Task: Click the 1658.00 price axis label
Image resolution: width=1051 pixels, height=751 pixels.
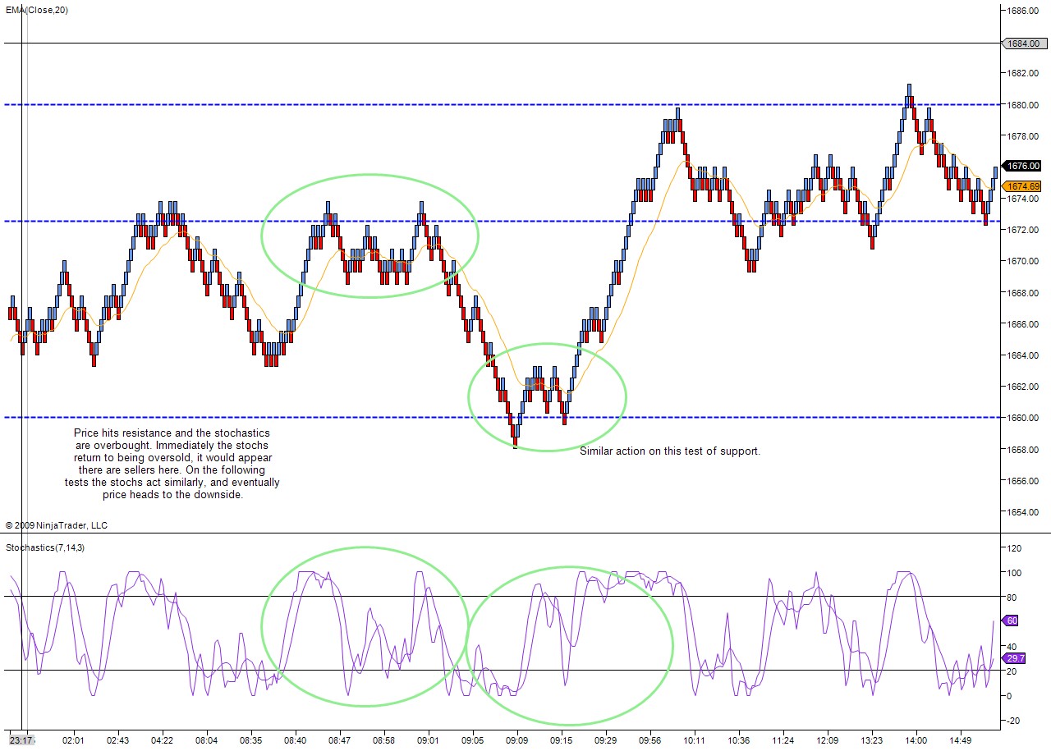Action: (x=1023, y=450)
